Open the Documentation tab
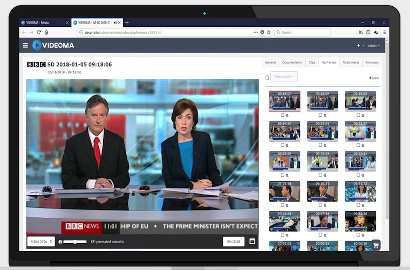The height and width of the screenshot is (270, 410). [x=292, y=62]
